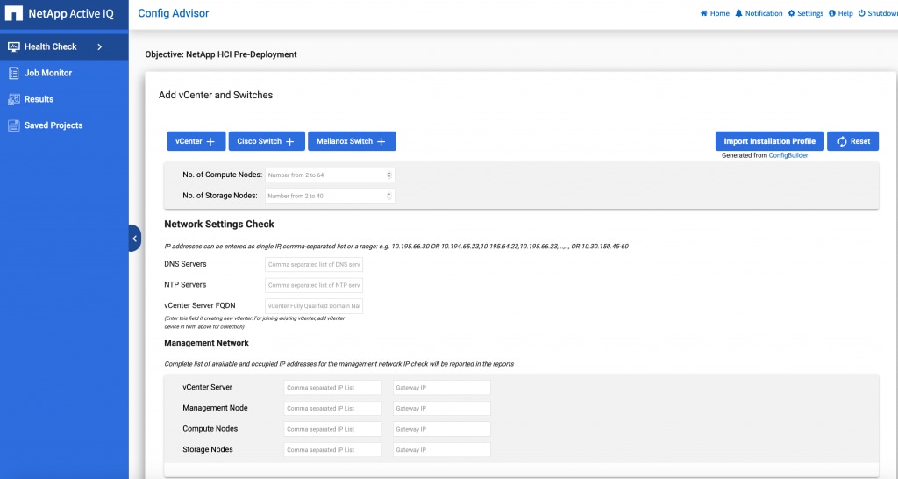
Task: Click the Results sidebar icon
Action: [14, 99]
